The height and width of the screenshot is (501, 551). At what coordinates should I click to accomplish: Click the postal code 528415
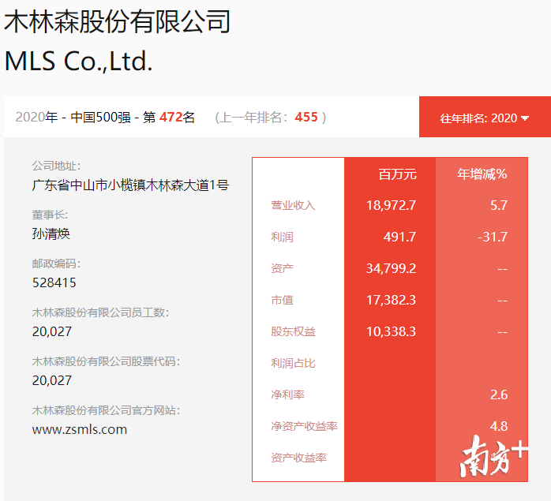54,282
